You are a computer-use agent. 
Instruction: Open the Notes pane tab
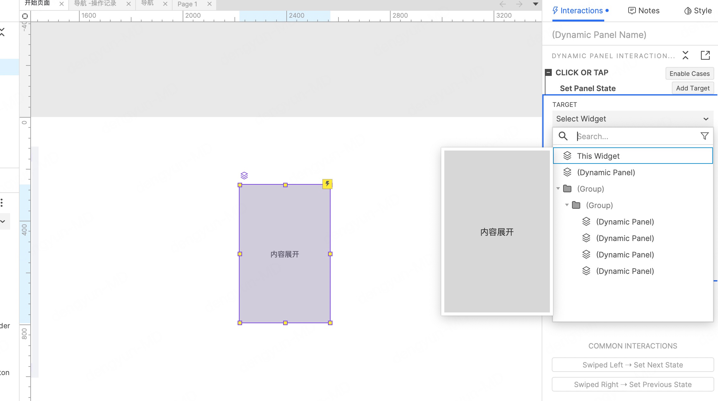point(644,11)
